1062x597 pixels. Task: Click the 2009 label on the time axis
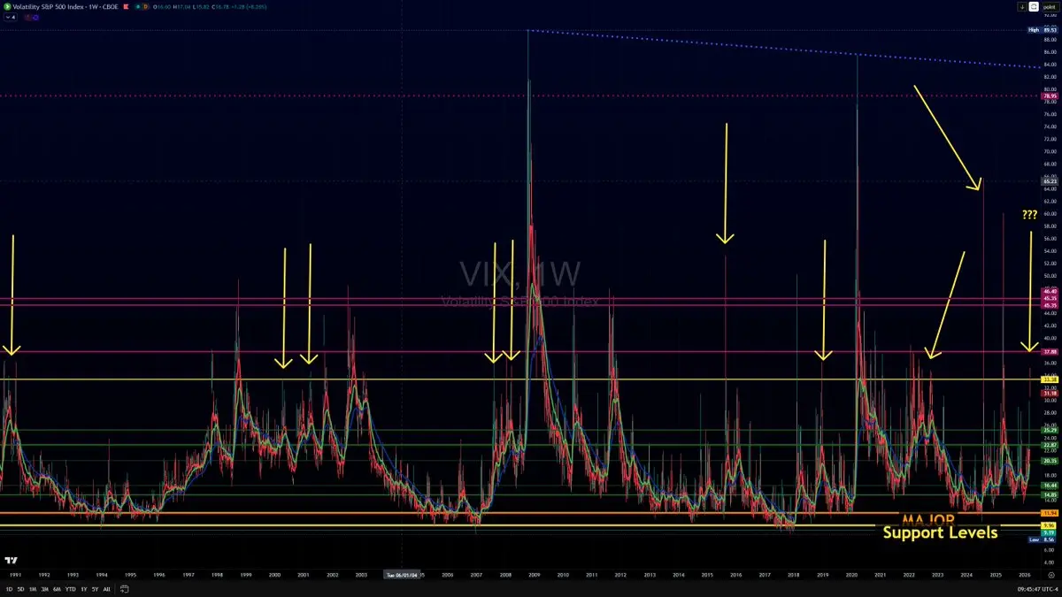534,573
